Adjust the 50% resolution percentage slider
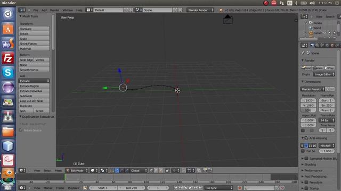 [308, 110]
